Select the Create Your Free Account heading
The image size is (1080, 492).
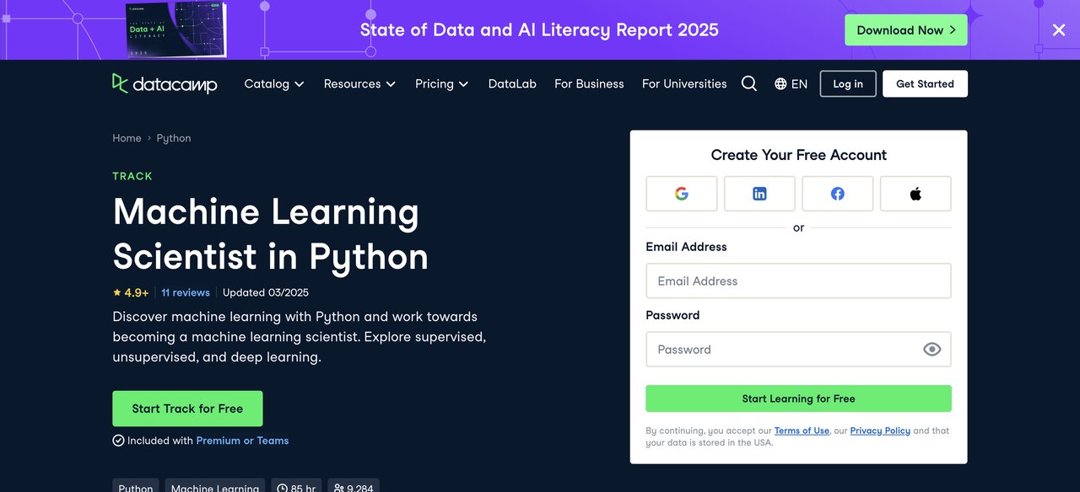point(799,155)
